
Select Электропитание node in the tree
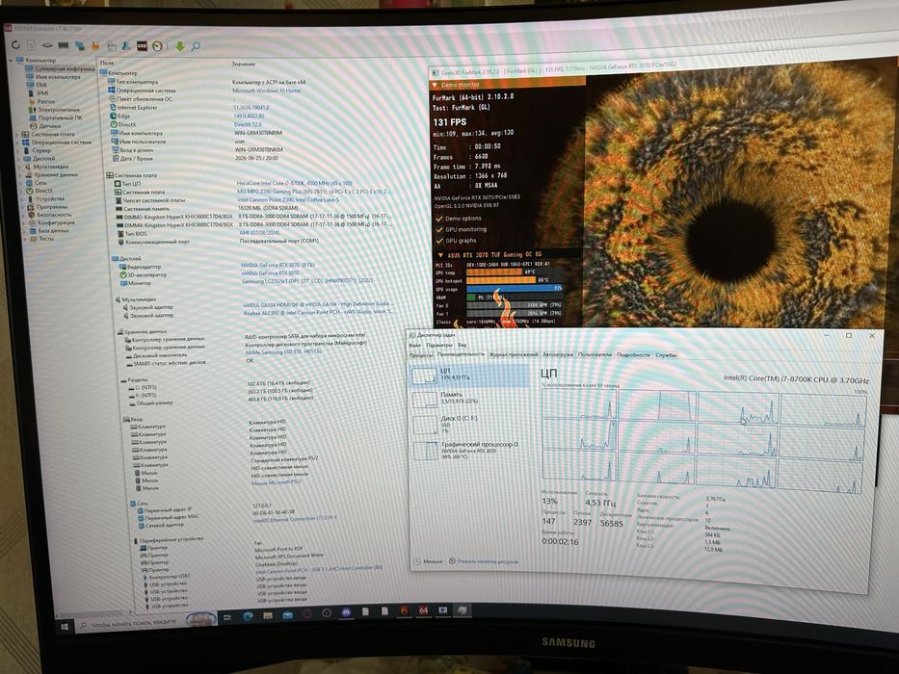pyautogui.click(x=53, y=109)
